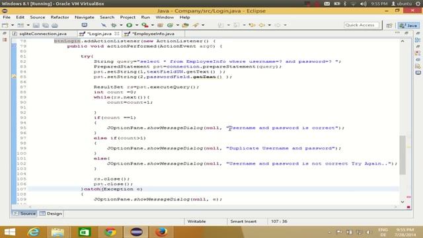
Task: Toggle Skip All Breakpoints
Action: (104, 25)
